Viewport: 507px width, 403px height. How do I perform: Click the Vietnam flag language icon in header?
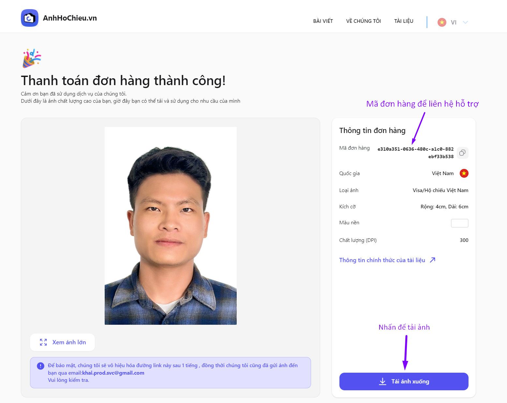click(x=442, y=22)
